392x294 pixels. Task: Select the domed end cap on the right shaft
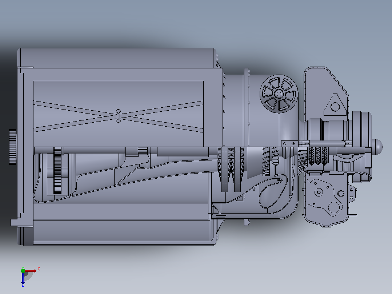pyautogui.click(x=377, y=147)
